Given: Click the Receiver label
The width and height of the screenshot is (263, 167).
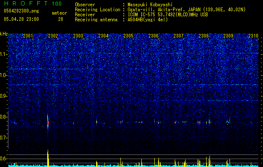Looking at the screenshot, I should pos(85,15).
